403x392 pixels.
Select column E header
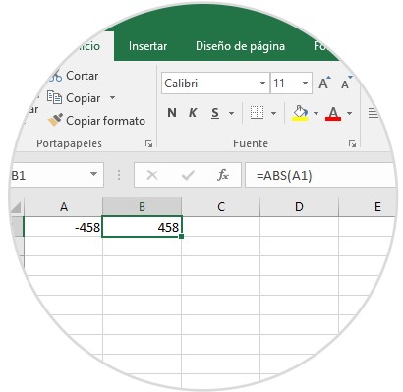[x=368, y=207]
